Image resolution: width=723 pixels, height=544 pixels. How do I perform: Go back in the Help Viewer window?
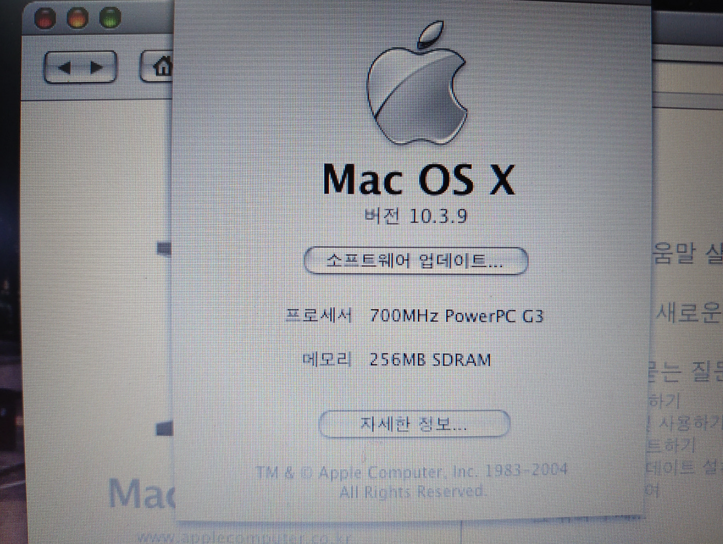pyautogui.click(x=64, y=67)
